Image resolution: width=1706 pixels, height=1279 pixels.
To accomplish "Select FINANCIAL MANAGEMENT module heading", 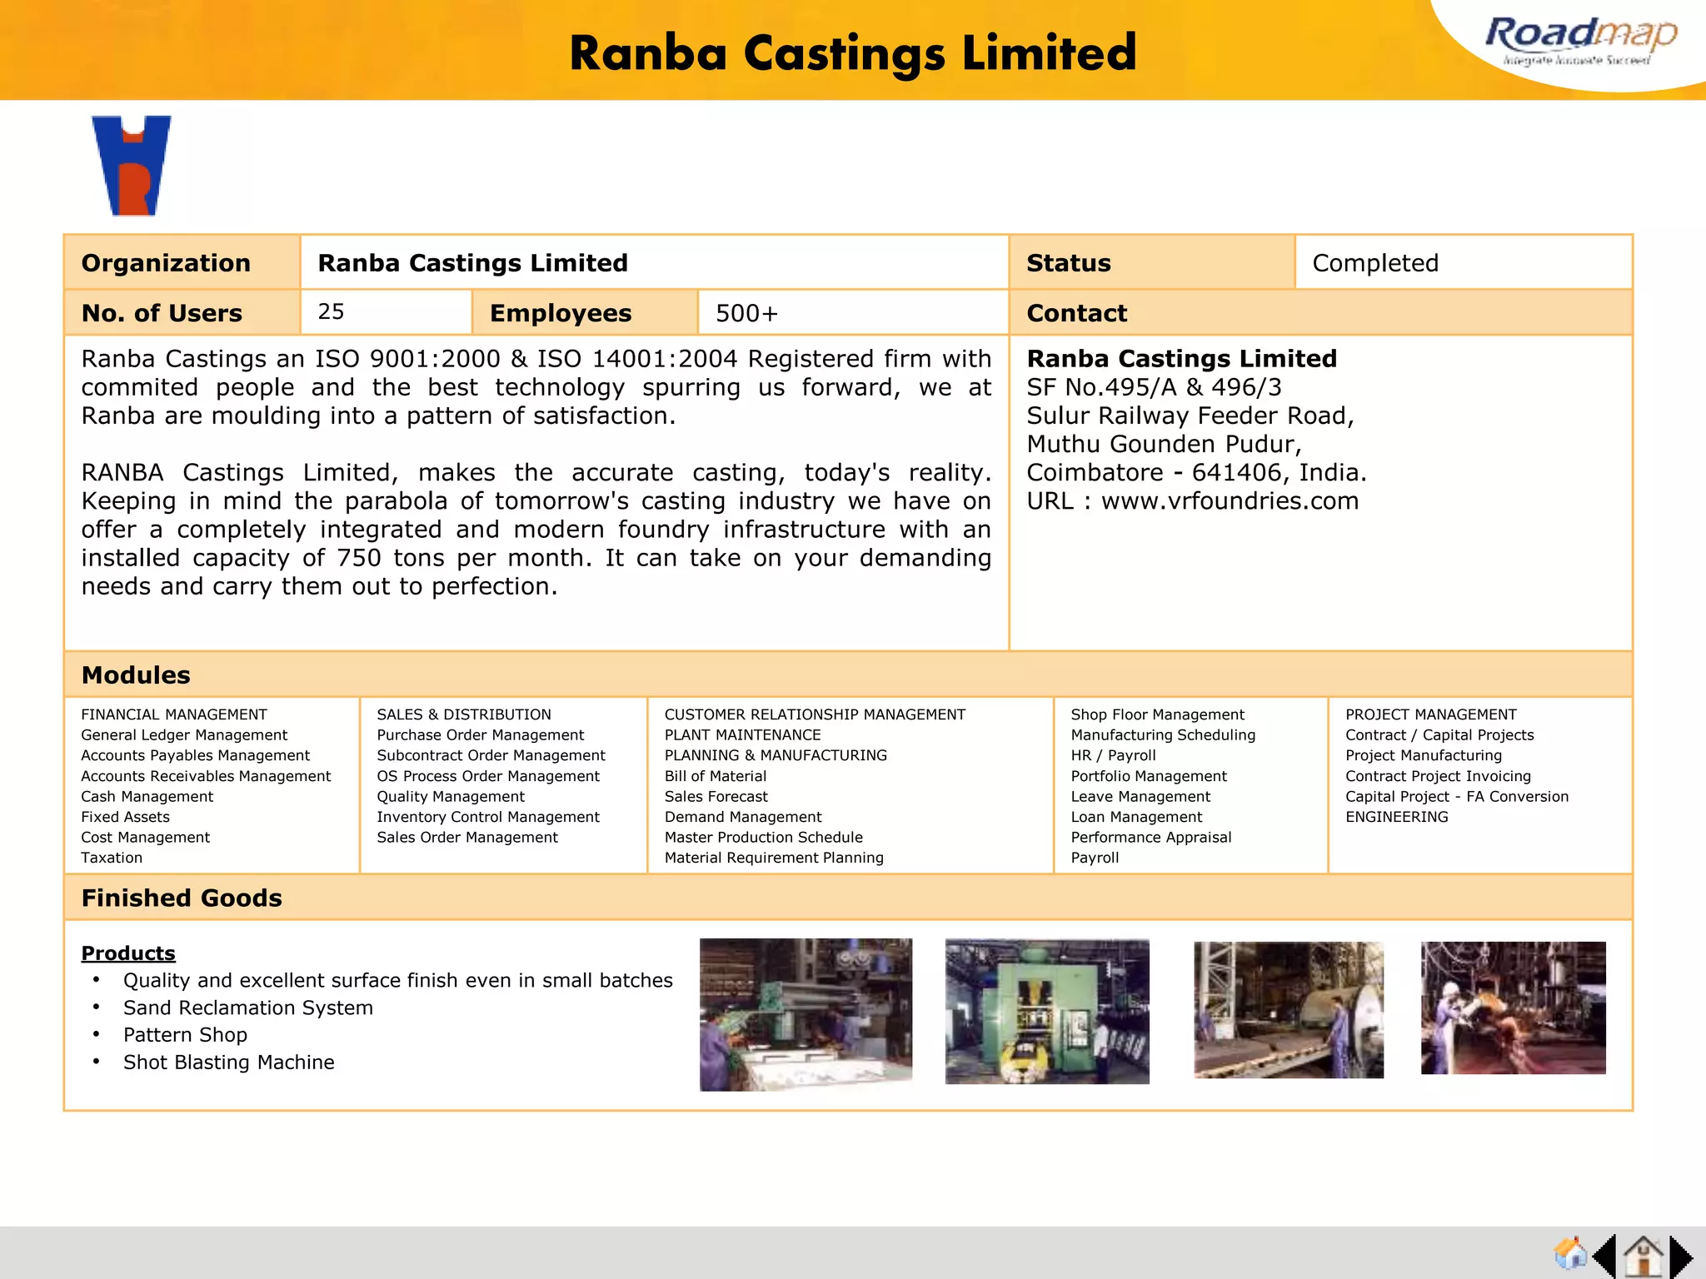I will [x=174, y=714].
